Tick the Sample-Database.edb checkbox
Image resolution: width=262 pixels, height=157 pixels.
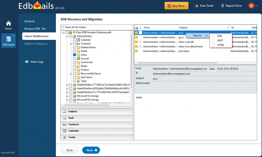67,32
